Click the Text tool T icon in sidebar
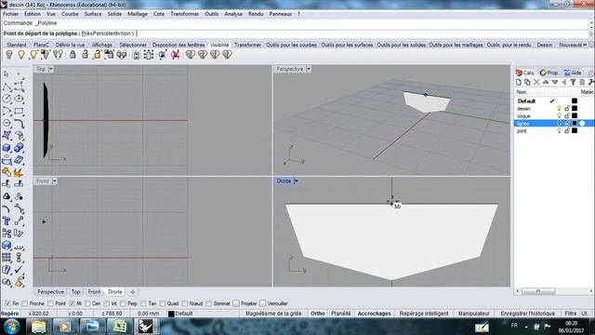 coord(7,221)
